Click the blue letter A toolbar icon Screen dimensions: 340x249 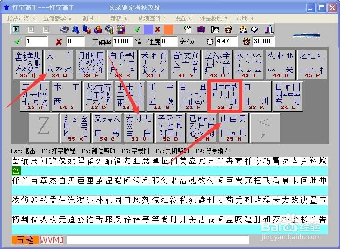tap(75, 29)
